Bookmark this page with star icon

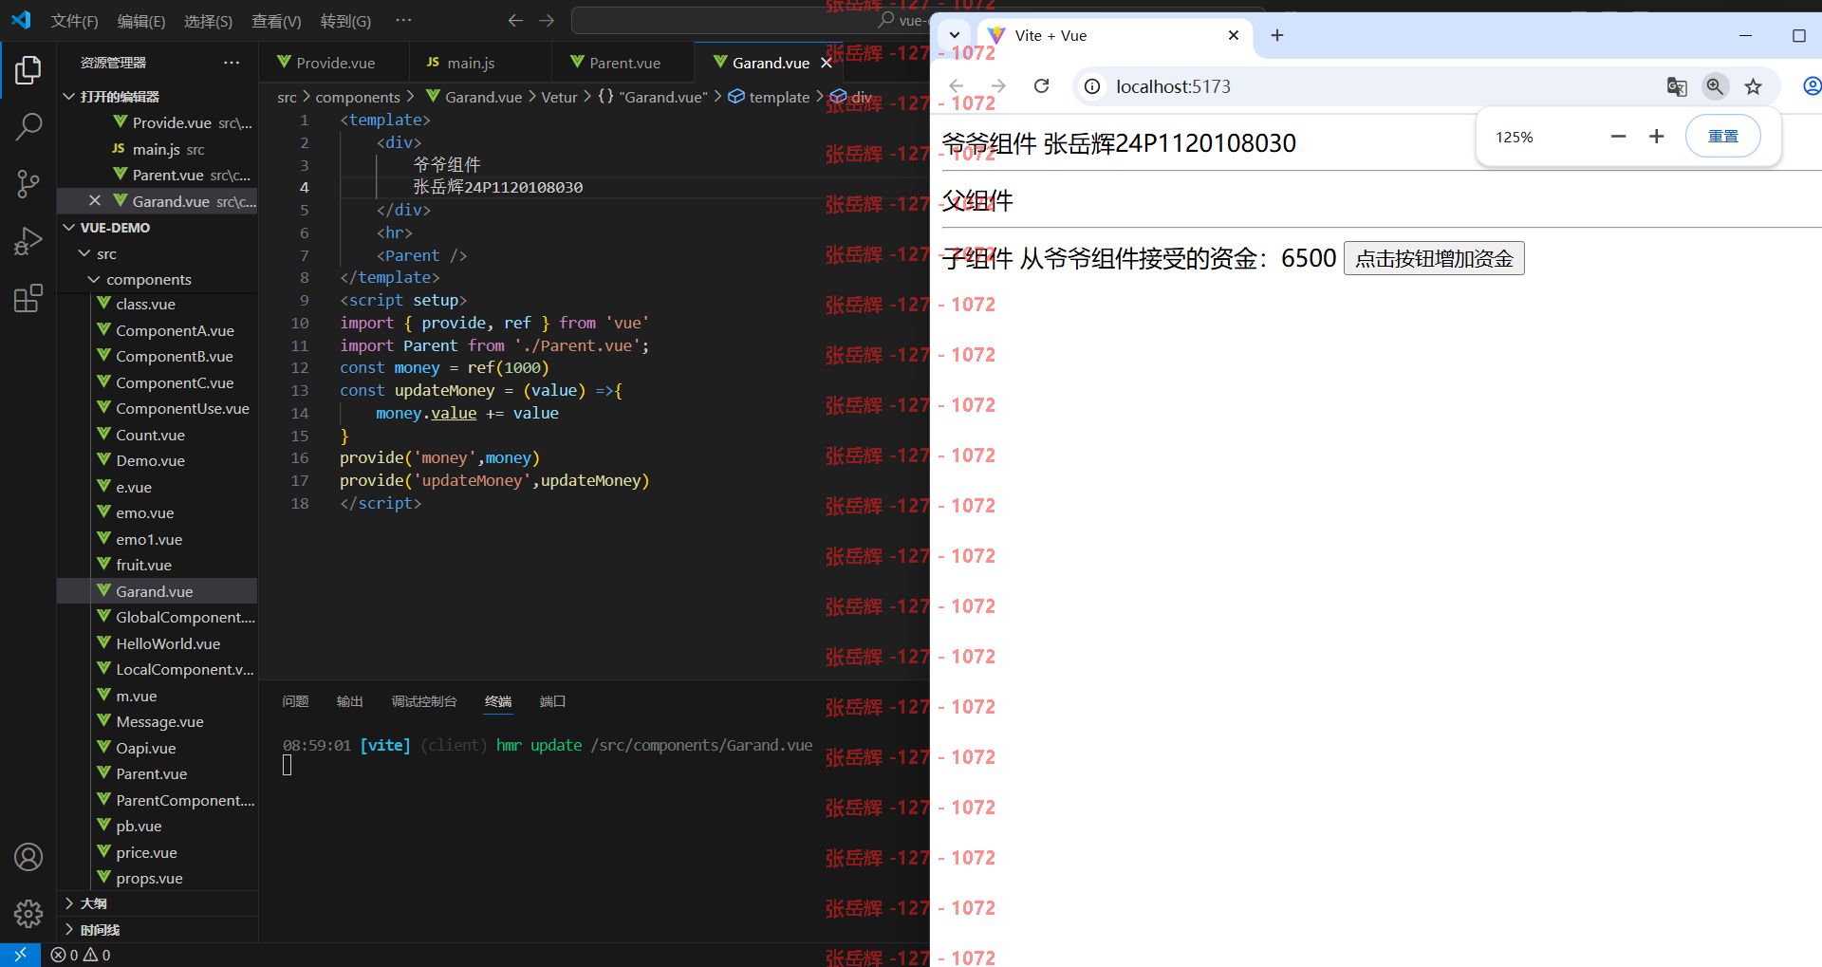pyautogui.click(x=1753, y=86)
